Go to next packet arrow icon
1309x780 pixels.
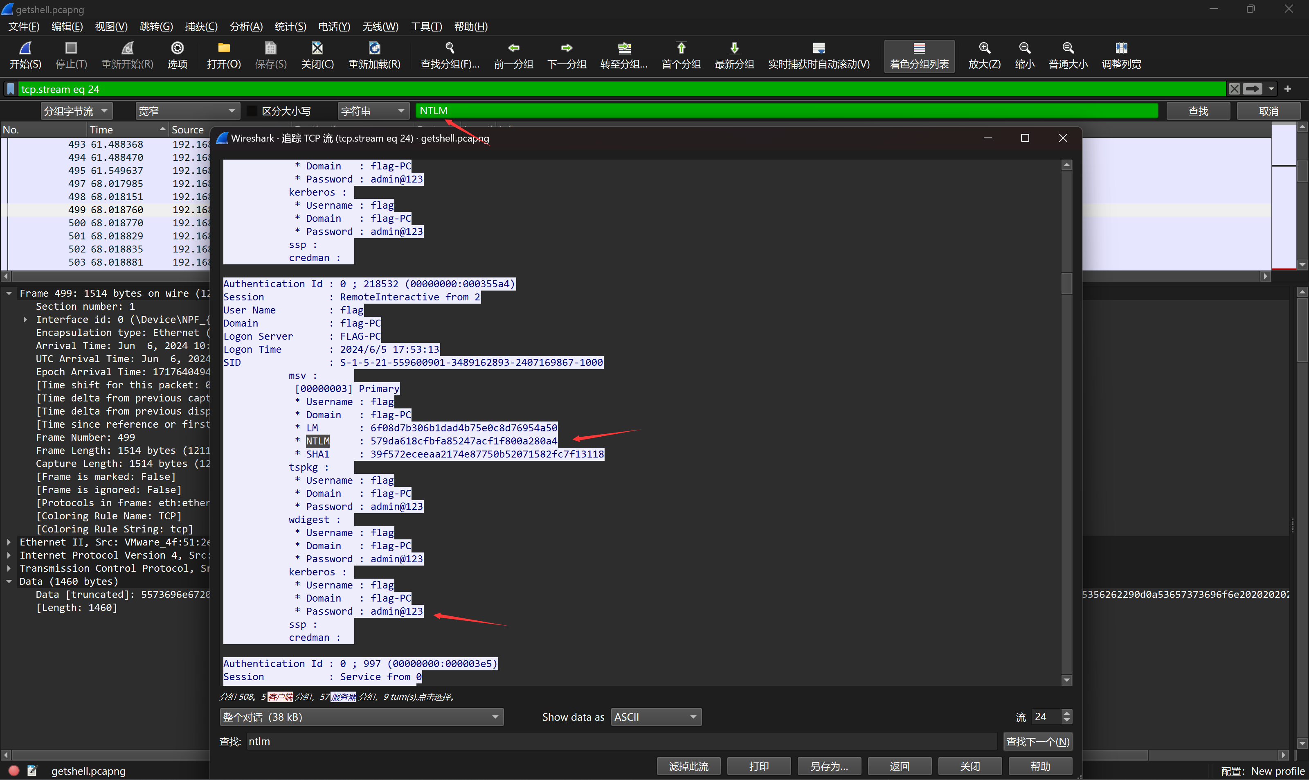click(x=566, y=48)
